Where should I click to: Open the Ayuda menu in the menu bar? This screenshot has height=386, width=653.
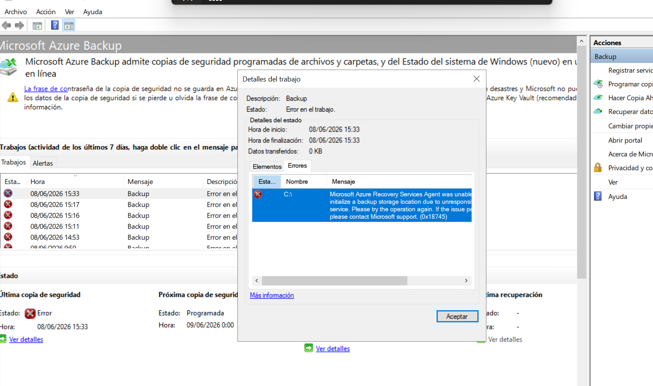pyautogui.click(x=93, y=12)
